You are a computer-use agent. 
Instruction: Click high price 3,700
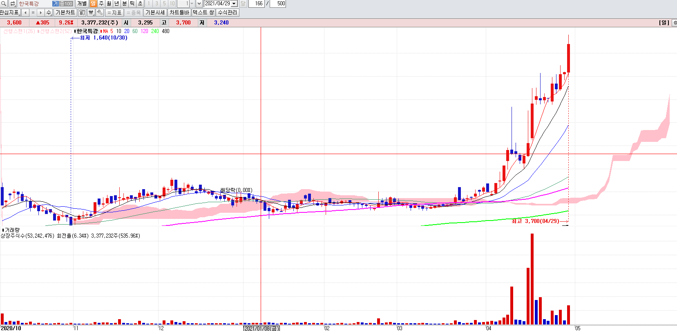tap(183, 22)
